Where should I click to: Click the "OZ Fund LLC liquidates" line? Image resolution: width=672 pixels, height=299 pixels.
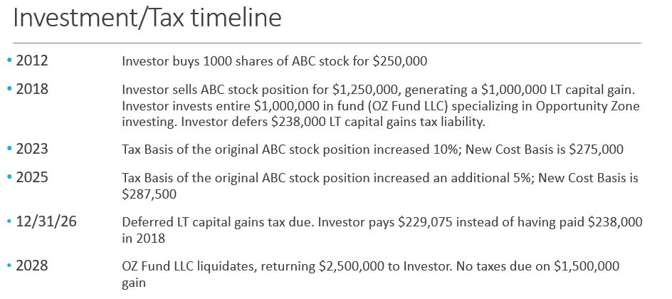point(370,266)
